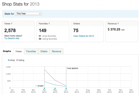Follow the Try Search Ads link
Image resolution: width=139 pixels, height=95 pixels.
coord(12,38)
